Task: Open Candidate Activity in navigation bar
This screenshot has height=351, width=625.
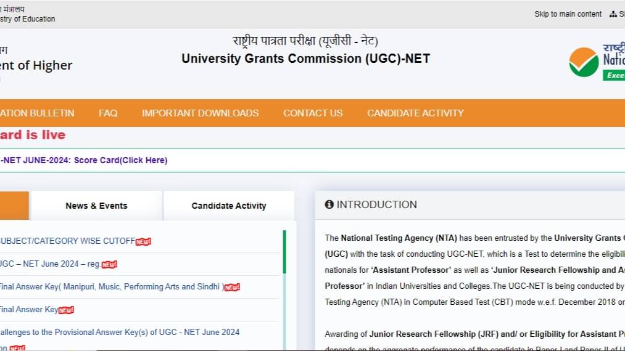Action: (415, 113)
